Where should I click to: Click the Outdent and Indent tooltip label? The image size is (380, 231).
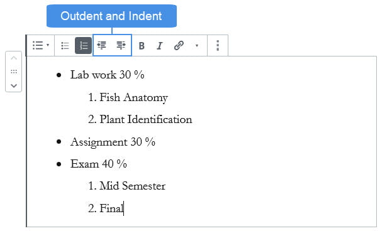click(x=111, y=16)
